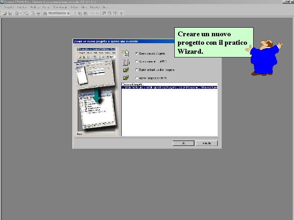Click the binoculars find icon in toolbar

click(45, 13)
